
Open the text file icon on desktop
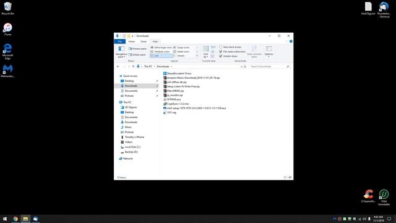368,8
